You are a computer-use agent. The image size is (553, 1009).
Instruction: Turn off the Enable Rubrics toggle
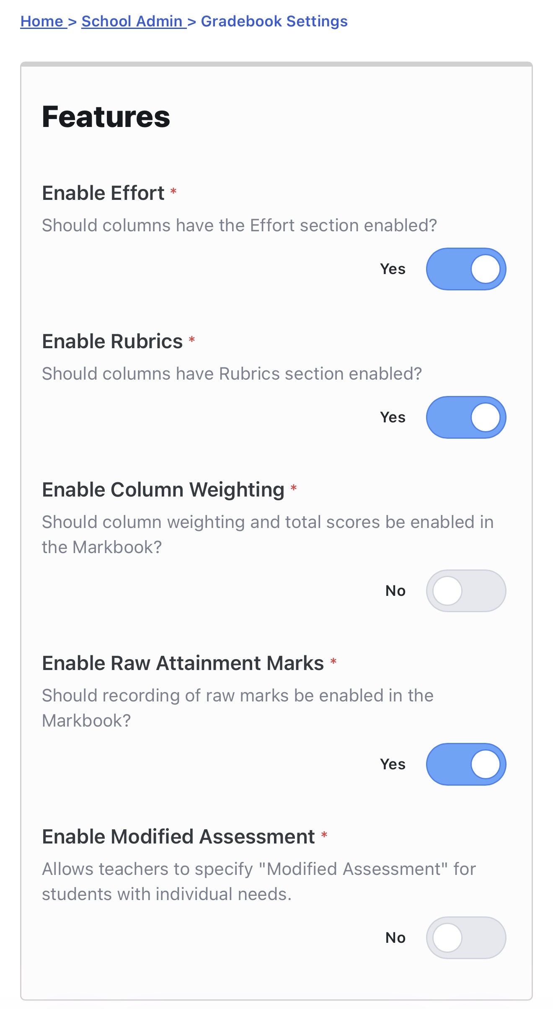point(466,417)
